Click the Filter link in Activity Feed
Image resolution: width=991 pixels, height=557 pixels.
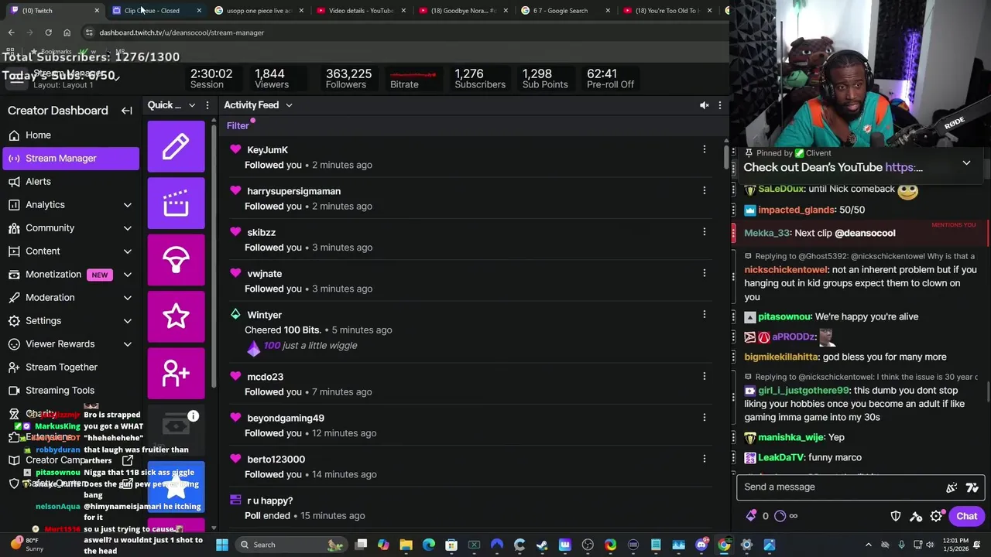pos(238,126)
